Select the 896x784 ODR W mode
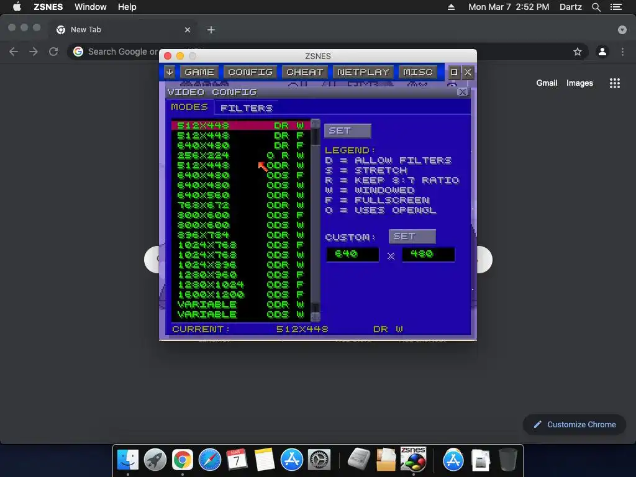The image size is (636, 477). [x=241, y=235]
